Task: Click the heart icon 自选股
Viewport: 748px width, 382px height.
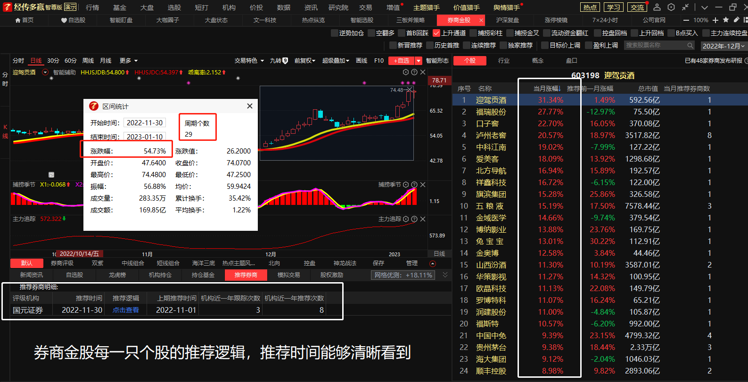Action: pyautogui.click(x=64, y=20)
